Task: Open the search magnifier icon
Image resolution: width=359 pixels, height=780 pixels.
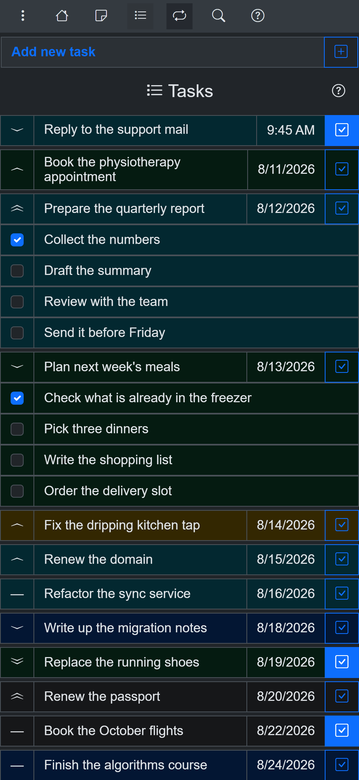Action: coord(218,16)
